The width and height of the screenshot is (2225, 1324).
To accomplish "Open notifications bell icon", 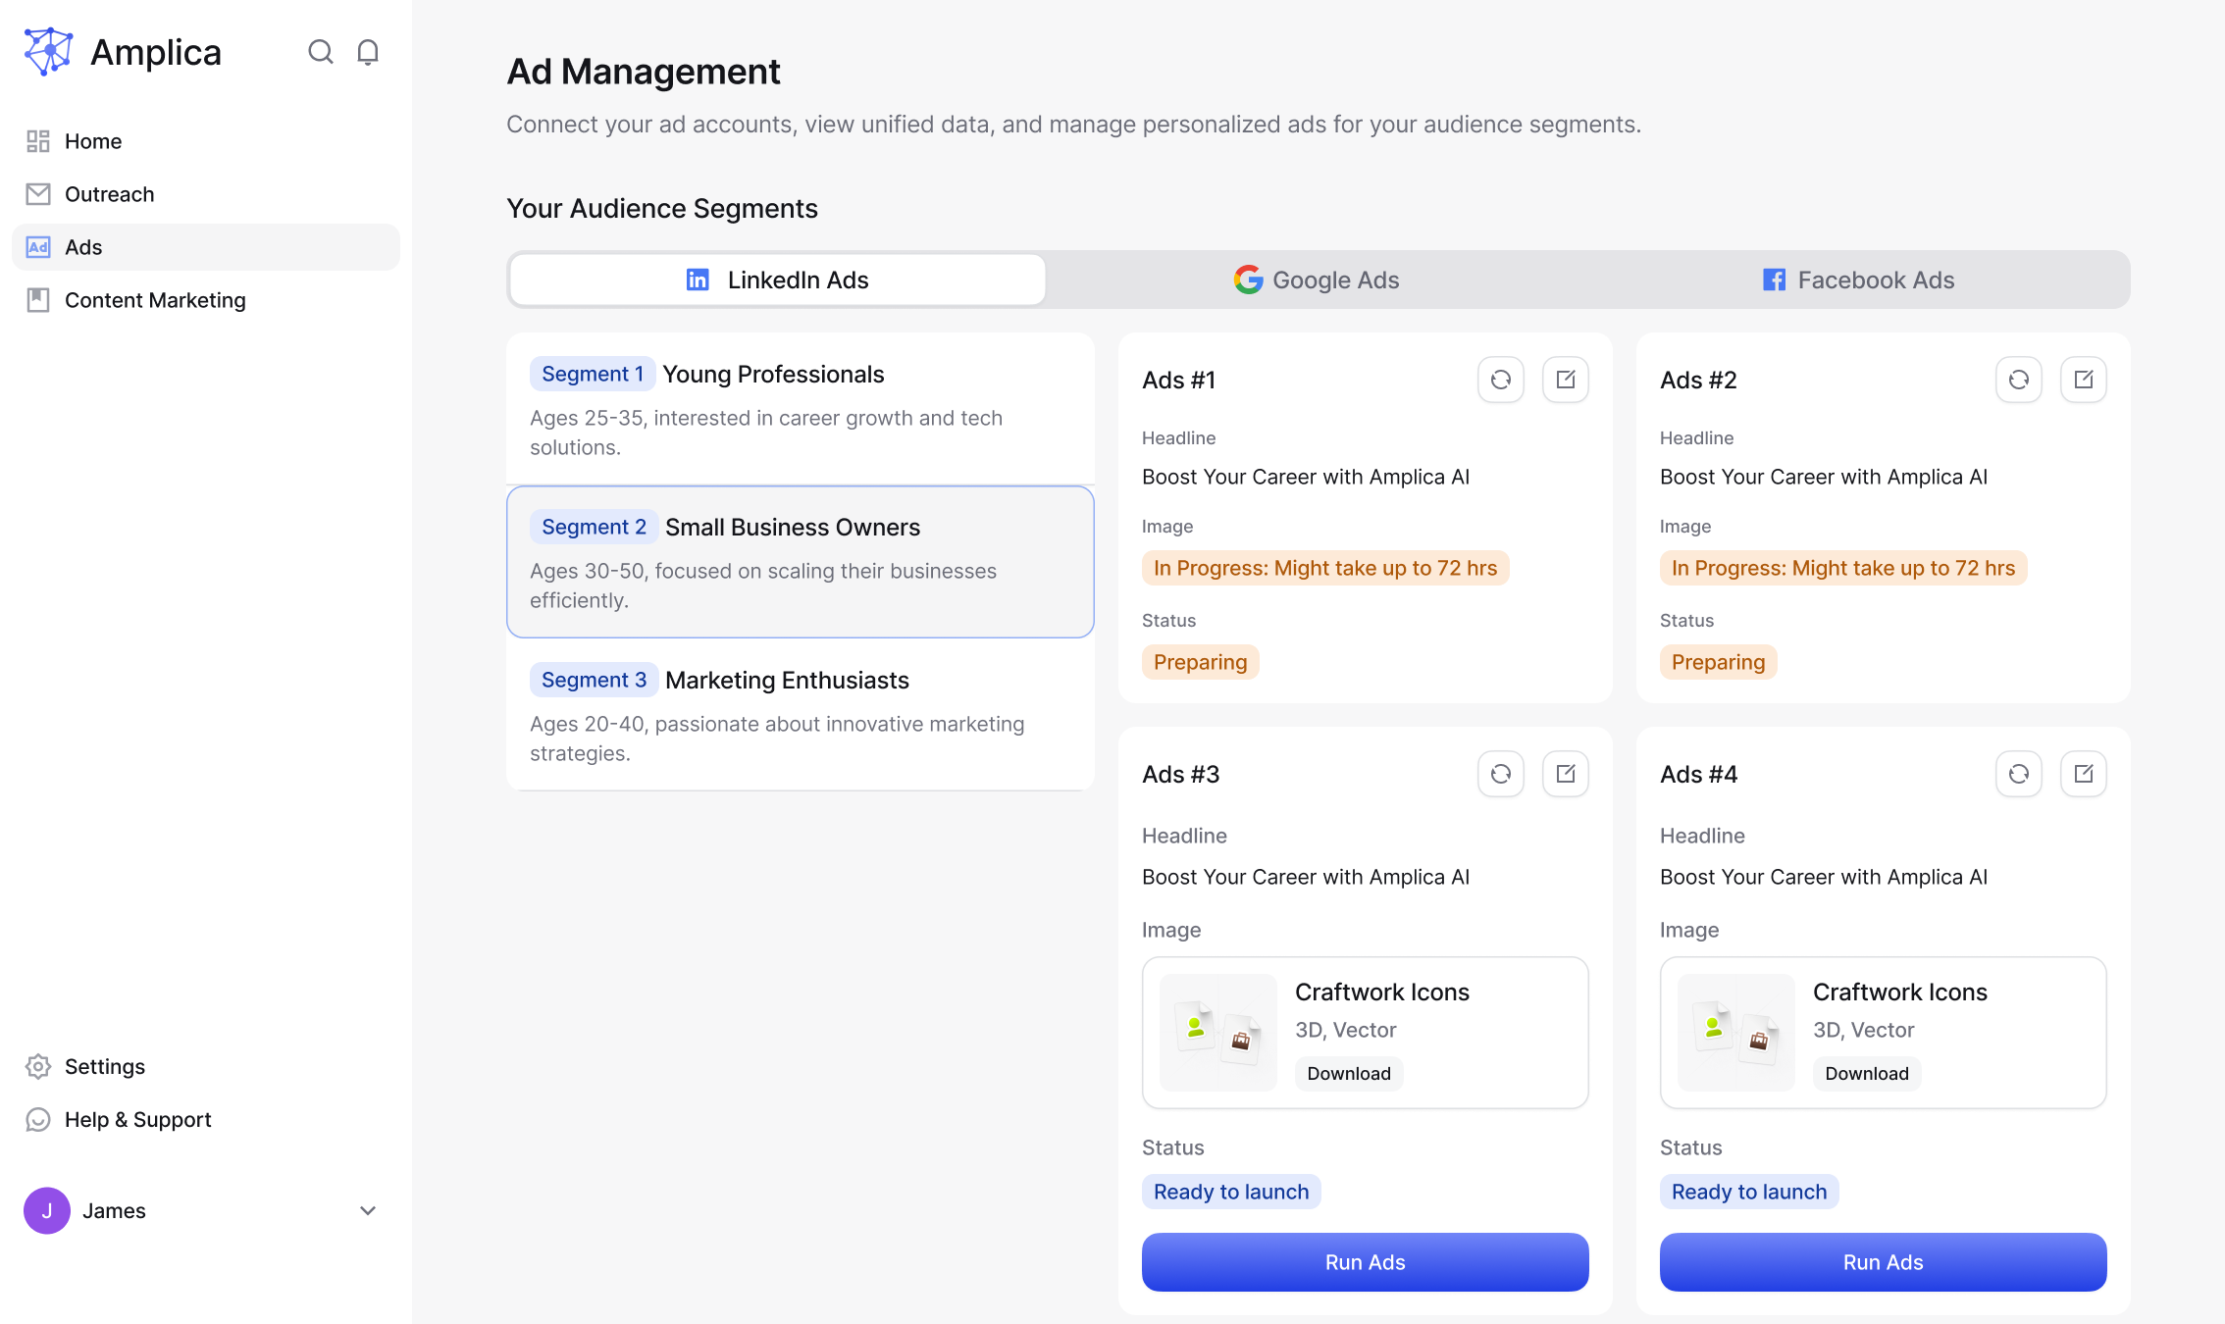I will [368, 52].
